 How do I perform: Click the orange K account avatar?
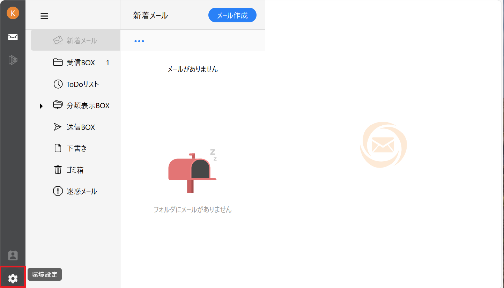point(13,13)
